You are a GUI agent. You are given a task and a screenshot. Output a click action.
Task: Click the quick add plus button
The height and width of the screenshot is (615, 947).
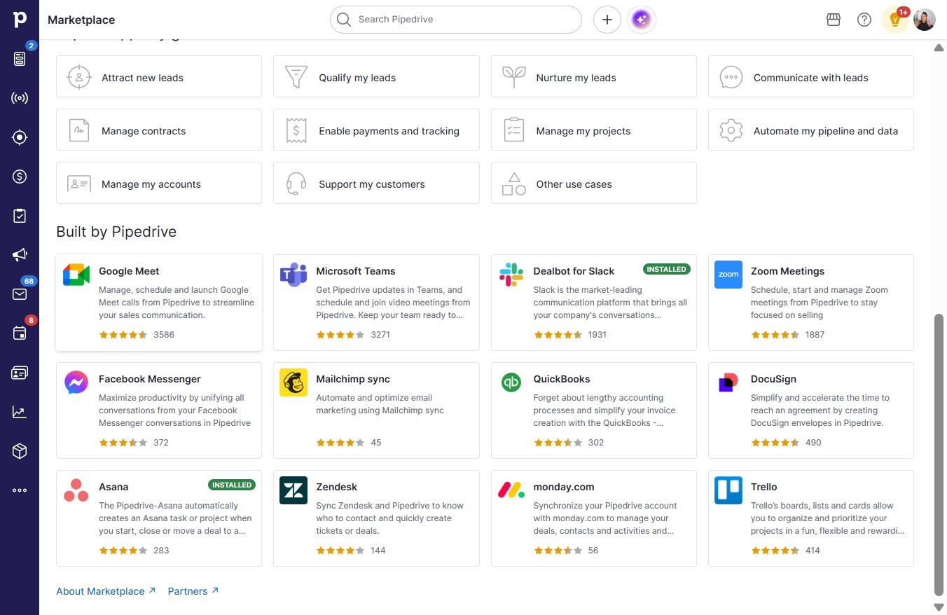607,20
